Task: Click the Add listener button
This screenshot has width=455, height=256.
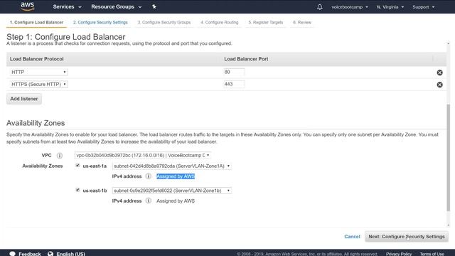Action: coord(24,99)
